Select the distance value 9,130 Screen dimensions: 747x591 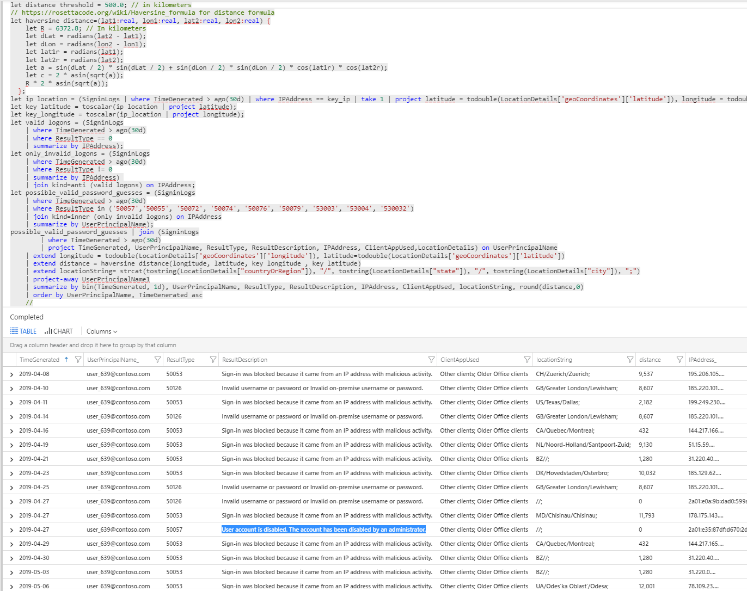tap(646, 445)
